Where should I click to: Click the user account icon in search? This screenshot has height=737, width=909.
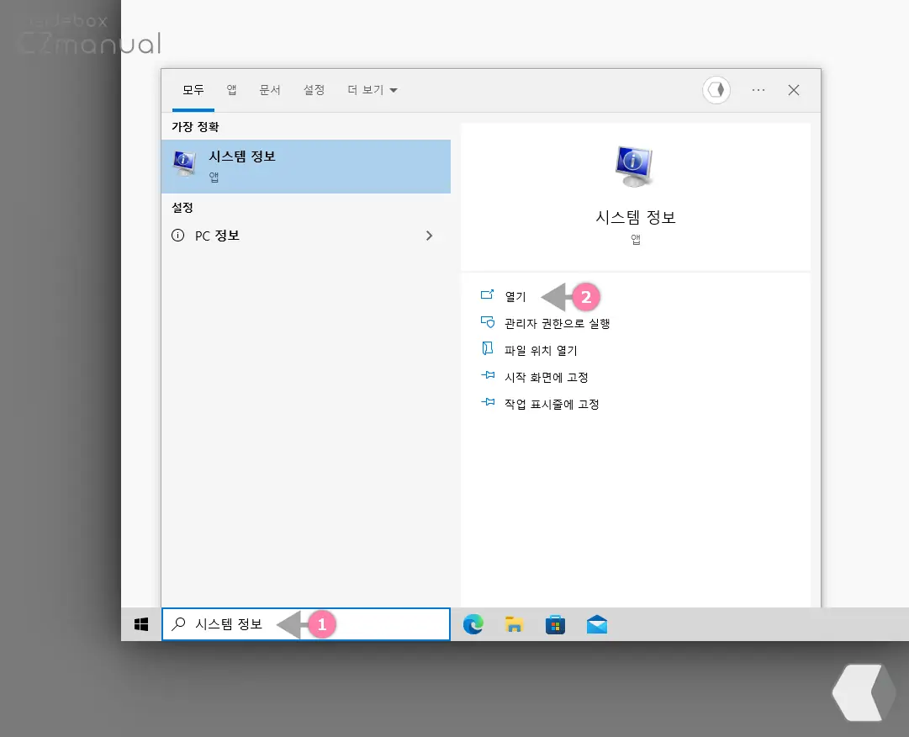tap(716, 90)
